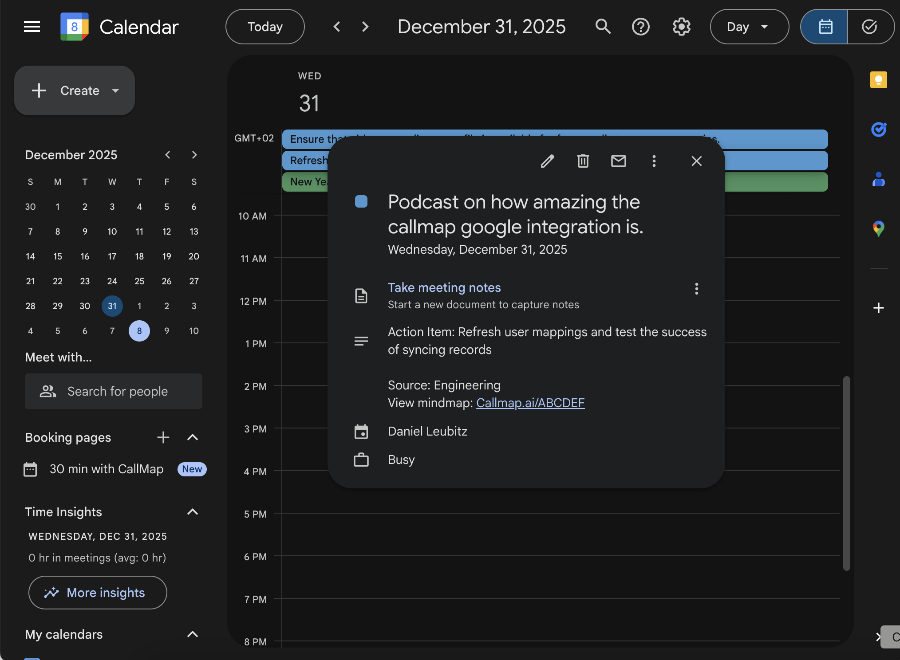Open calendar search magnifier
The height and width of the screenshot is (660, 900).
coord(603,27)
